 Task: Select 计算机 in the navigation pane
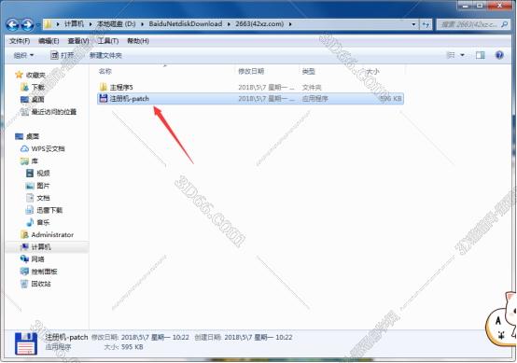point(41,247)
